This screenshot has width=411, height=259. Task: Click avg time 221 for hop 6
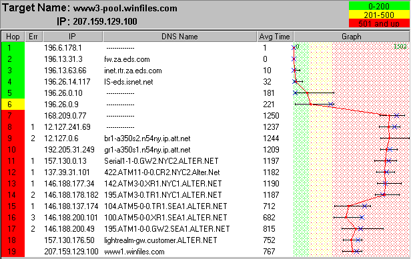pyautogui.click(x=269, y=105)
